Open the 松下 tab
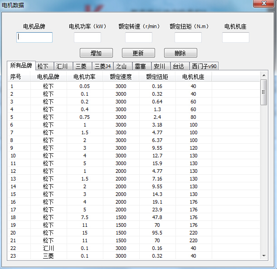 [44, 66]
